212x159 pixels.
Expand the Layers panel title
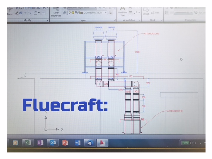pos(83,20)
